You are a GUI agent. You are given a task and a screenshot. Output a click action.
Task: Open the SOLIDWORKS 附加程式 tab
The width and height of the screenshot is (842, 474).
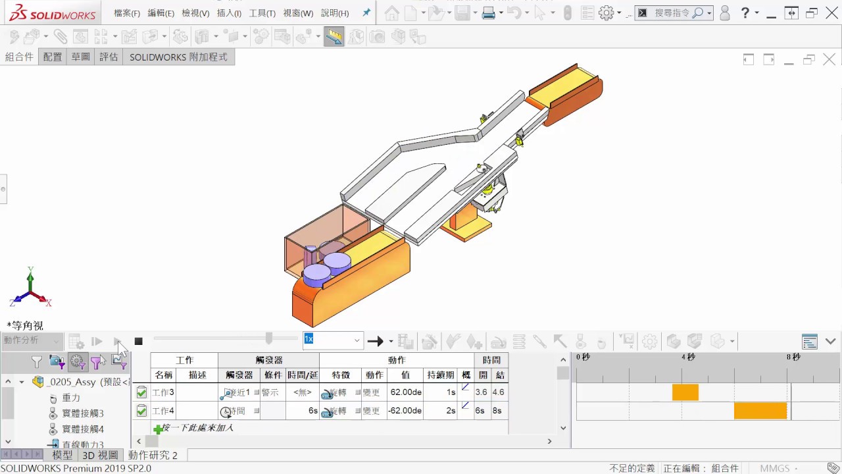(178, 57)
